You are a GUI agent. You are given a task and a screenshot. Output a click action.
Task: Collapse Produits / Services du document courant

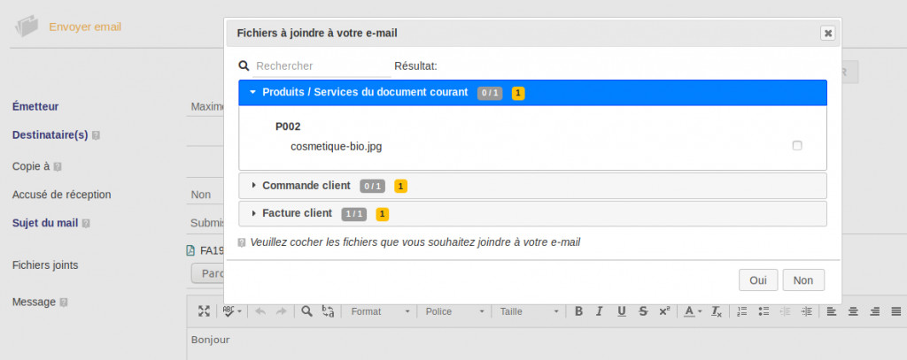pos(365,92)
